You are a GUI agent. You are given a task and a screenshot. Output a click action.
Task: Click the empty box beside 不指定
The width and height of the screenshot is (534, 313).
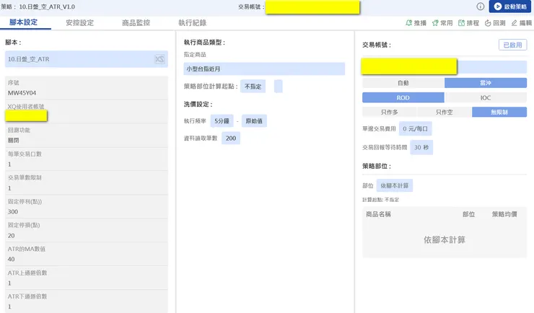pyautogui.click(x=279, y=87)
